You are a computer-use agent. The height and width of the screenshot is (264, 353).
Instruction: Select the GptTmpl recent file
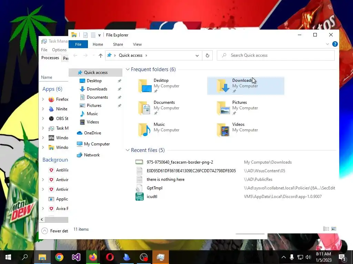pyautogui.click(x=154, y=188)
